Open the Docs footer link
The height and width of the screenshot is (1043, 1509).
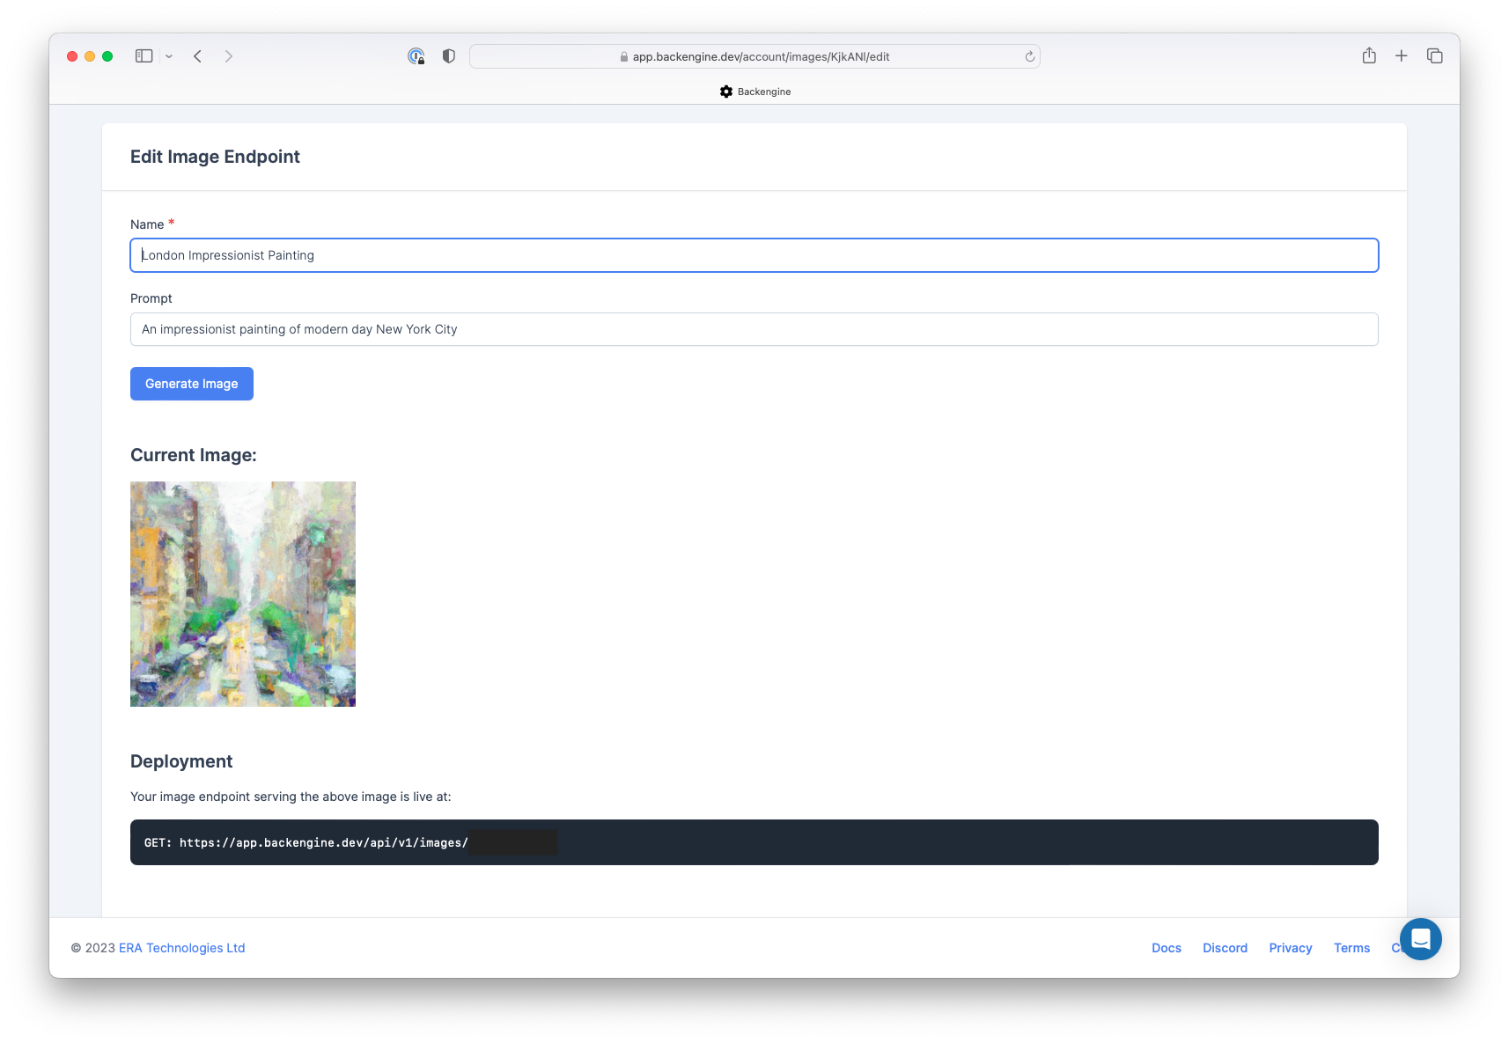[1167, 948]
